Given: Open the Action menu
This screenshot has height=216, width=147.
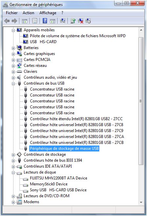Looking at the screenshot, I should (x=28, y=13).
